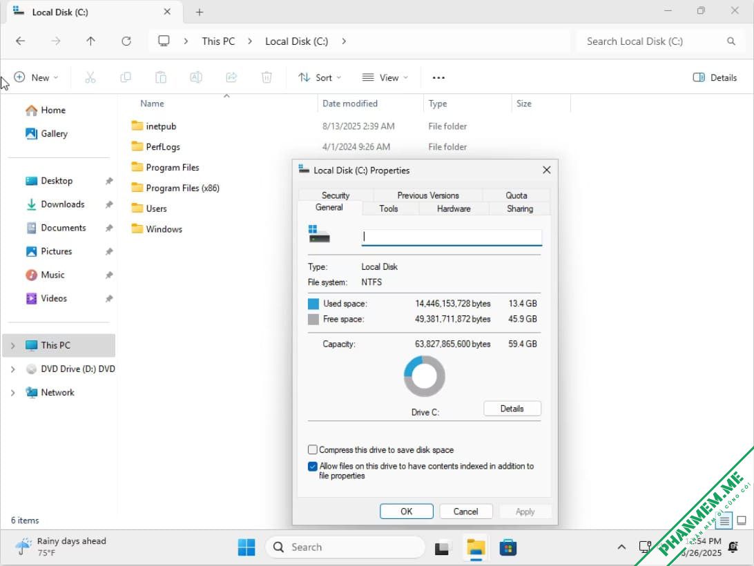Click chevron between This PC and Local Disk
754x566 pixels.
250,41
